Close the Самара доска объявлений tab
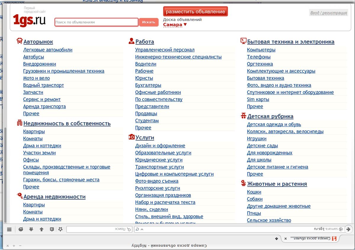This screenshot has width=355, height=250. tap(285, 238)
